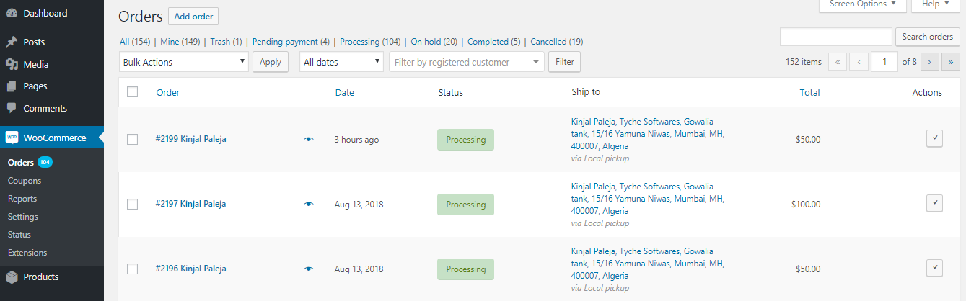Click the Posts pushpin icon

pyautogui.click(x=12, y=42)
